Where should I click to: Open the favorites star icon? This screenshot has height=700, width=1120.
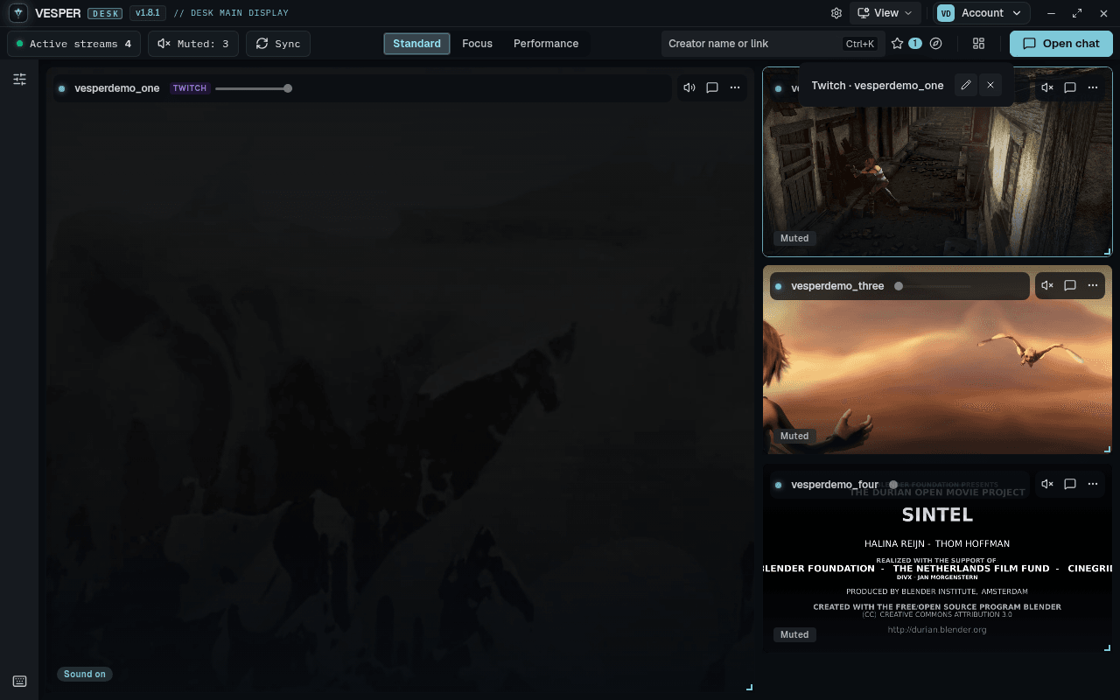(x=897, y=44)
